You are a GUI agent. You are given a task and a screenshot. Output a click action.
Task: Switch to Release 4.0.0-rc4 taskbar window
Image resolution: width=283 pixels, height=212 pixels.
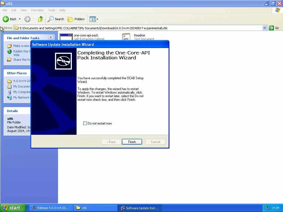click(x=51, y=208)
